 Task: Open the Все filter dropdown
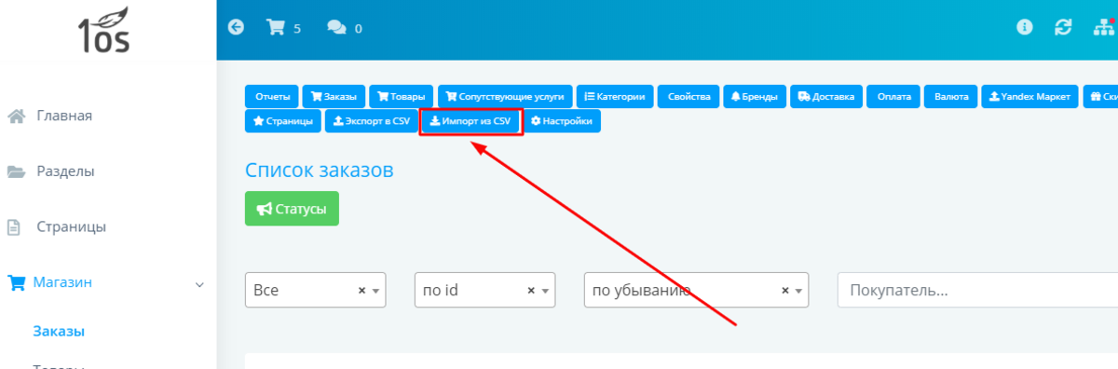click(316, 290)
